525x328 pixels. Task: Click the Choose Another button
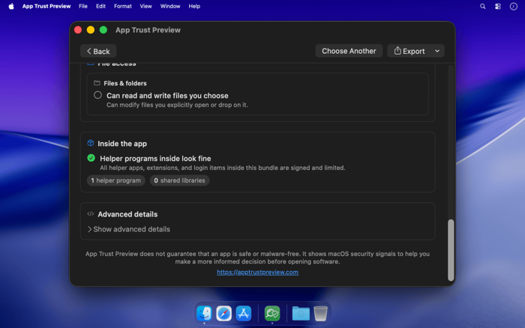tap(349, 51)
